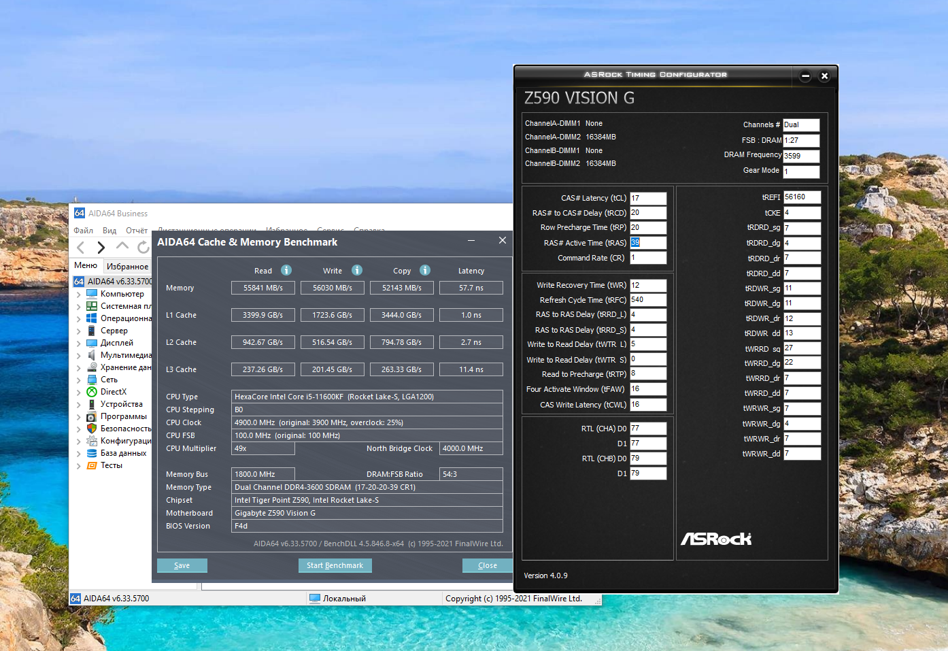The width and height of the screenshot is (948, 651).
Task: Click the Конфигурация icon in the tree
Action: pyautogui.click(x=92, y=441)
